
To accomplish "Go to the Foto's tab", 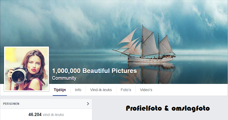I will (126, 90).
